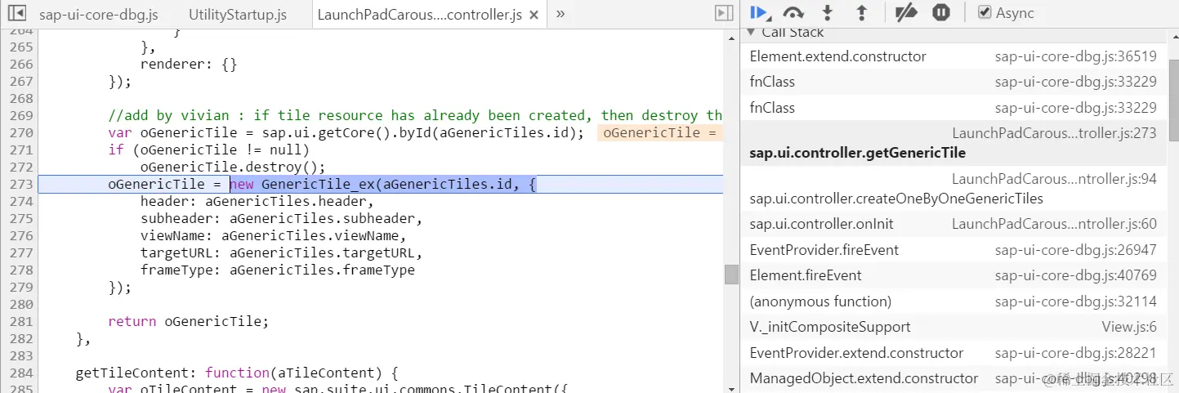Image resolution: width=1179 pixels, height=393 pixels.
Task: Uncheck the Async checkbox
Action: coord(985,12)
